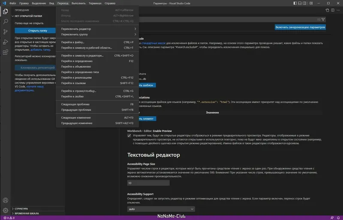Open the Справка menu
The width and height of the screenshot is (343, 220).
pos(110,3)
